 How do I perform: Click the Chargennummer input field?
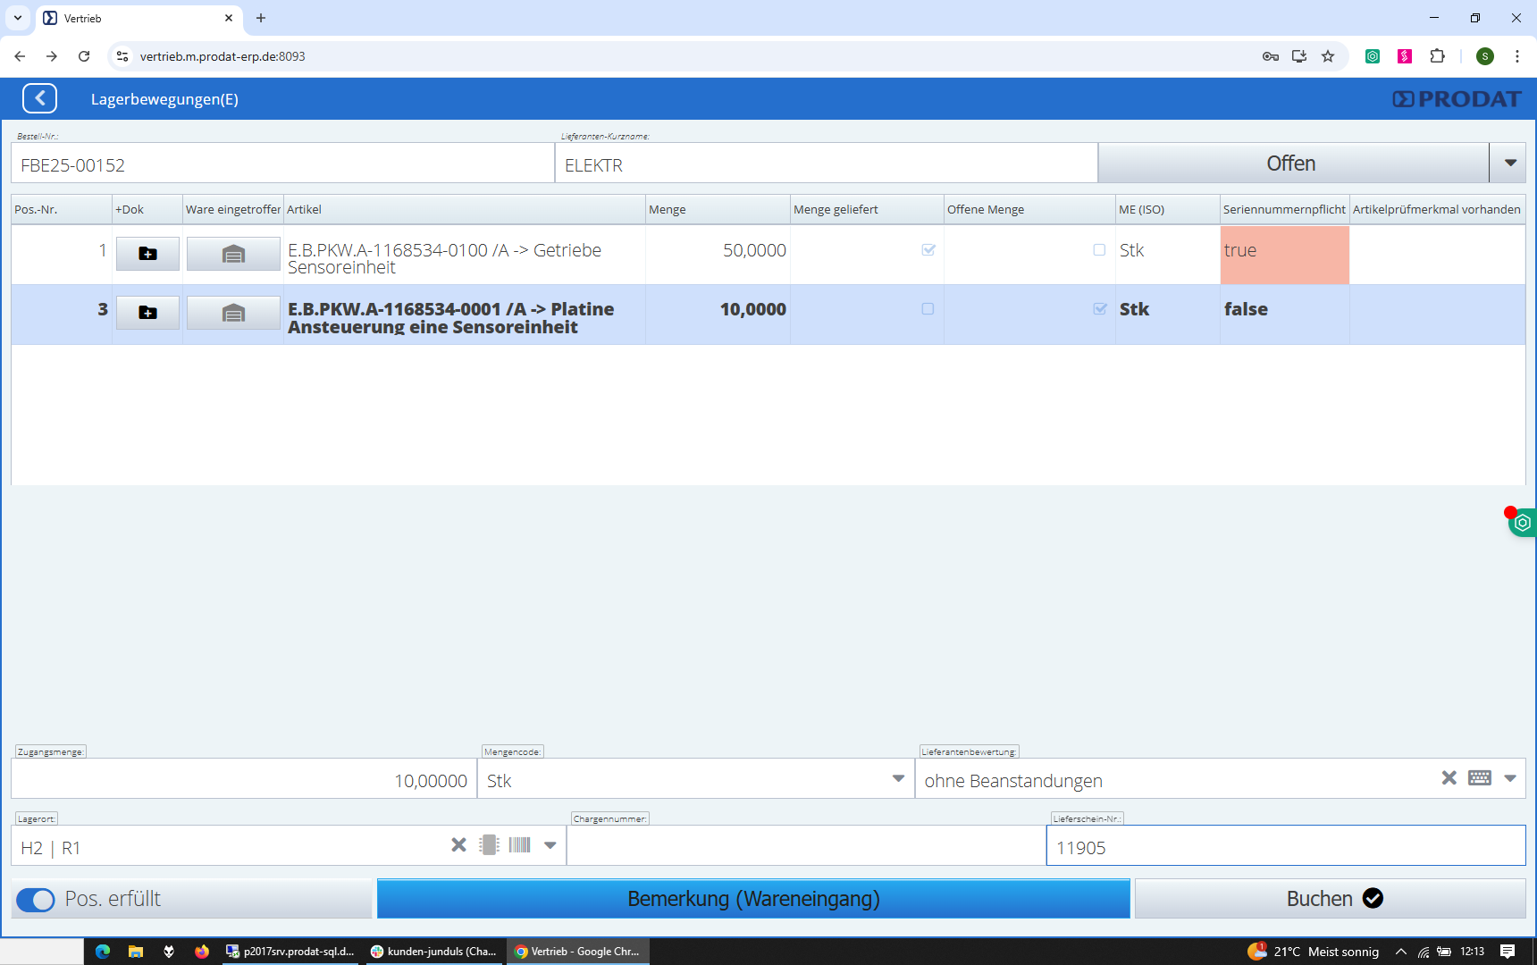(804, 846)
